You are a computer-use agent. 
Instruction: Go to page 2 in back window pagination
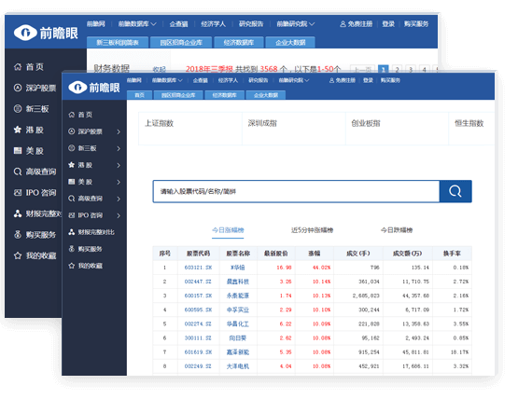pos(397,69)
